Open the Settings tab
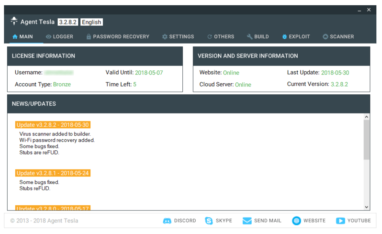Screen dimensions: 382x234 [178, 37]
